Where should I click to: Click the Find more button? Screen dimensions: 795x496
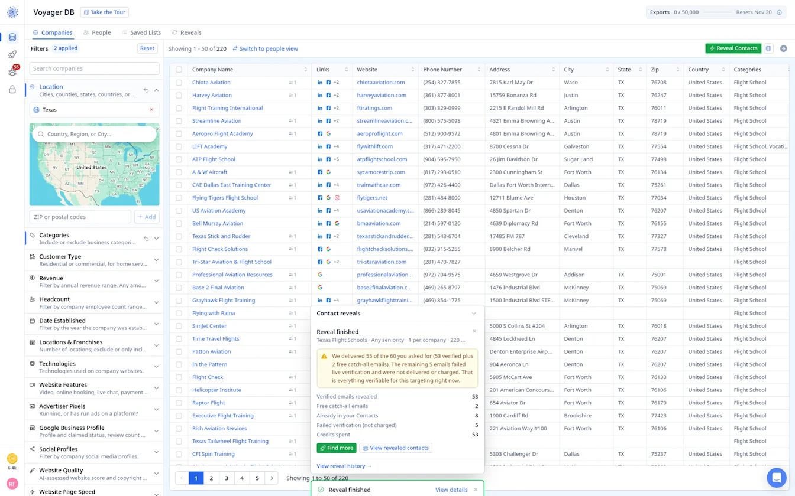(x=337, y=448)
